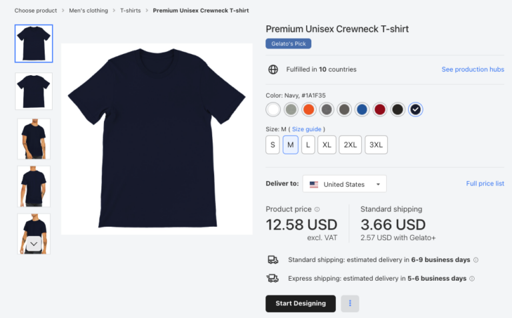
Task: Click the express shipping truck icon
Action: pos(273,279)
